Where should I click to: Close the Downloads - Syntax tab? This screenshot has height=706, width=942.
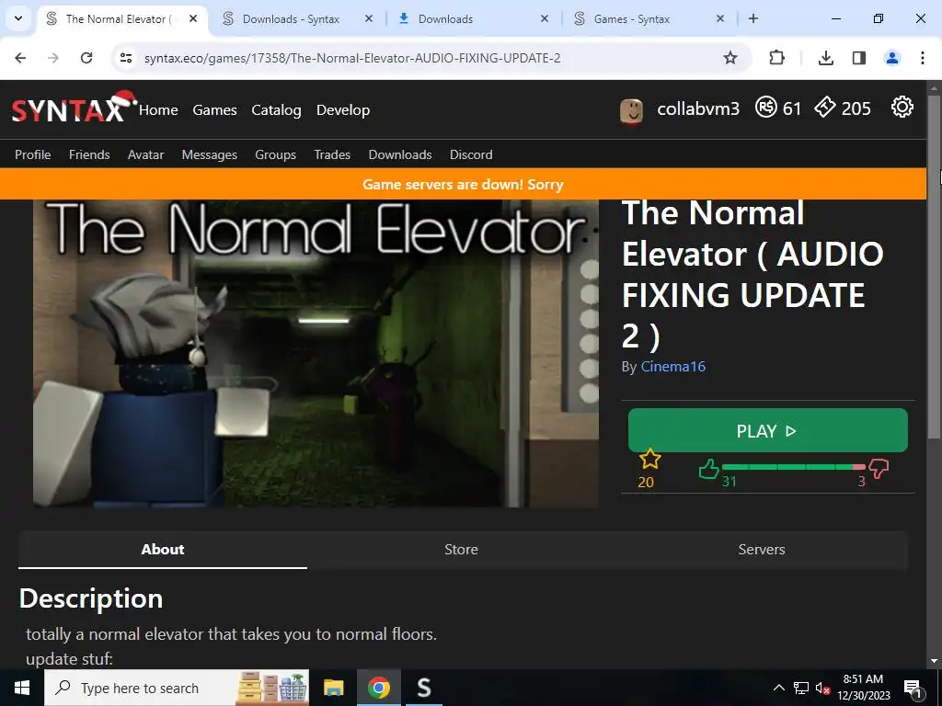(x=369, y=18)
